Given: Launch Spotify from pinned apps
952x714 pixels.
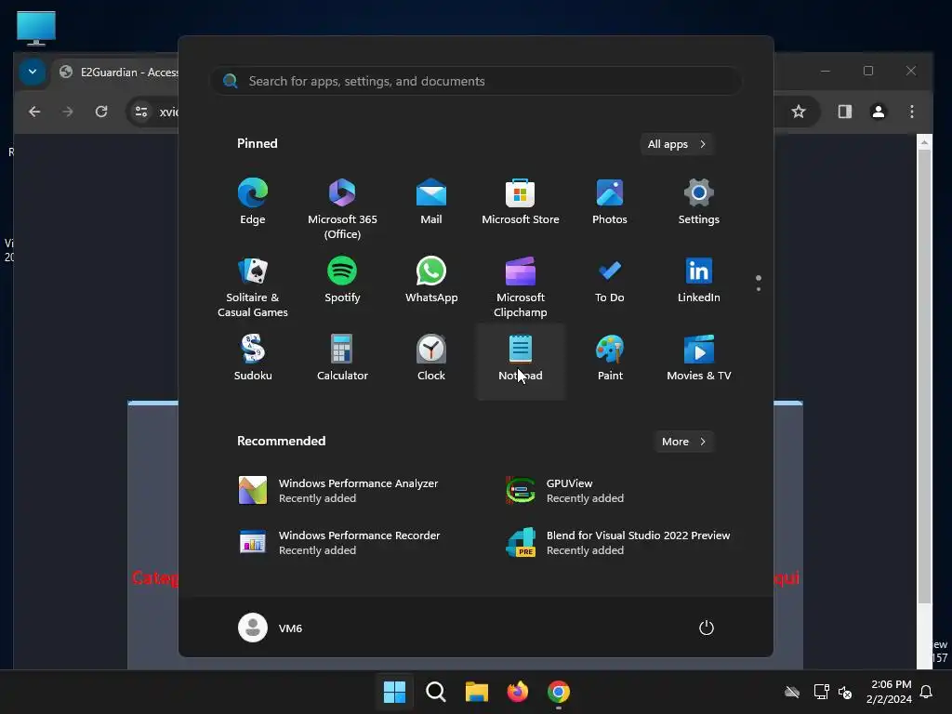Looking at the screenshot, I should [342, 280].
